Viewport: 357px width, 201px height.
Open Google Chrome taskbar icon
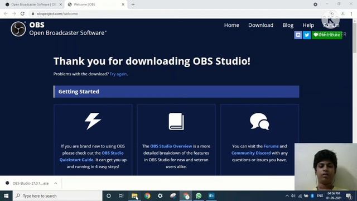point(147,196)
